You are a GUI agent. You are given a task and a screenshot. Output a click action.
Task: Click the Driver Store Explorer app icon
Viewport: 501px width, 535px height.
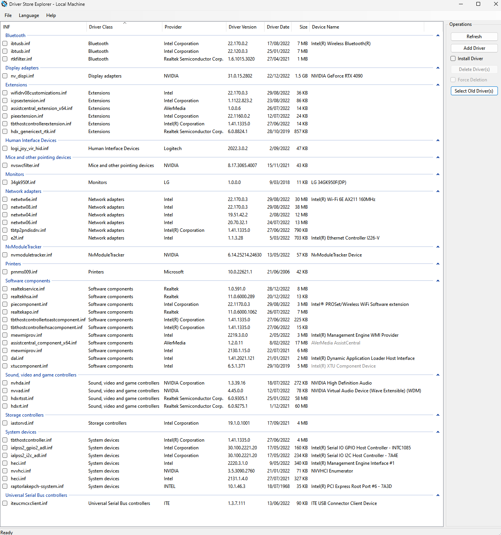click(4, 4)
